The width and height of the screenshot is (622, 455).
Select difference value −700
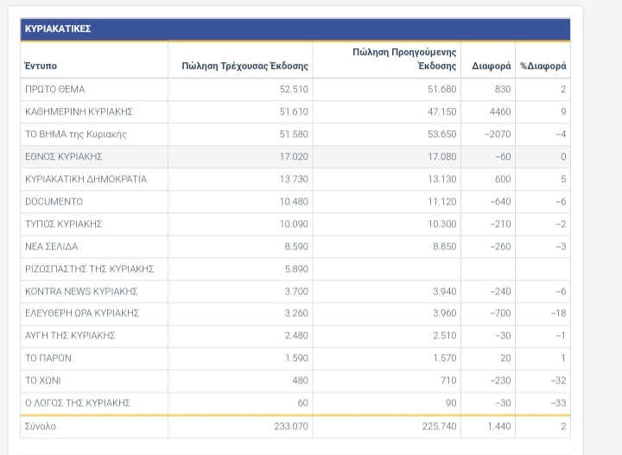point(500,313)
